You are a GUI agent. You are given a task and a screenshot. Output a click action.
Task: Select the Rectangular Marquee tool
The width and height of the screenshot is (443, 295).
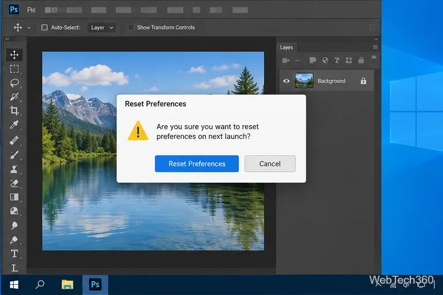pyautogui.click(x=14, y=69)
